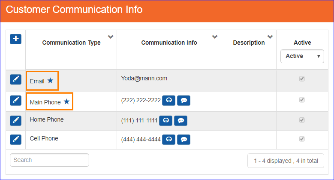Screen dimensions: 334x180
Task: Send text message to (111) 111-1111
Action: [x=181, y=121]
